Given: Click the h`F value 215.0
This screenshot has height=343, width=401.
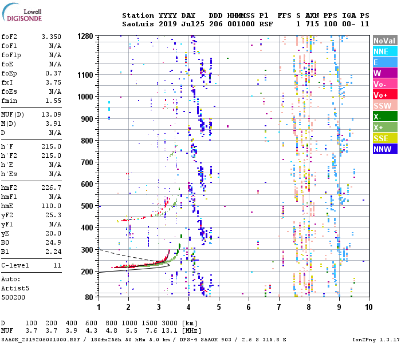Looking at the screenshot, I should click(52, 146).
